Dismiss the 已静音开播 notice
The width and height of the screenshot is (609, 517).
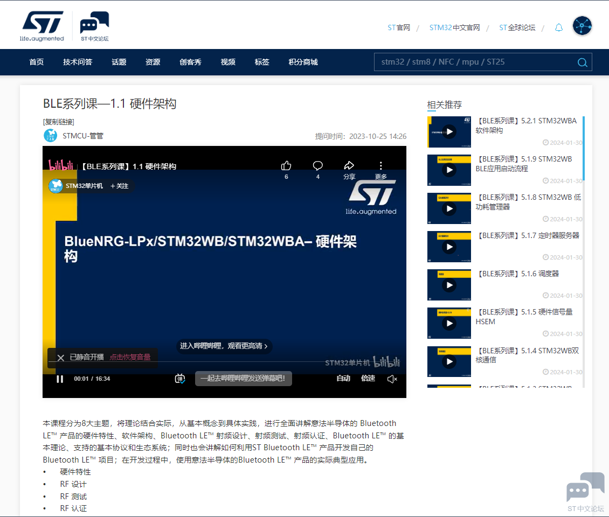(60, 358)
